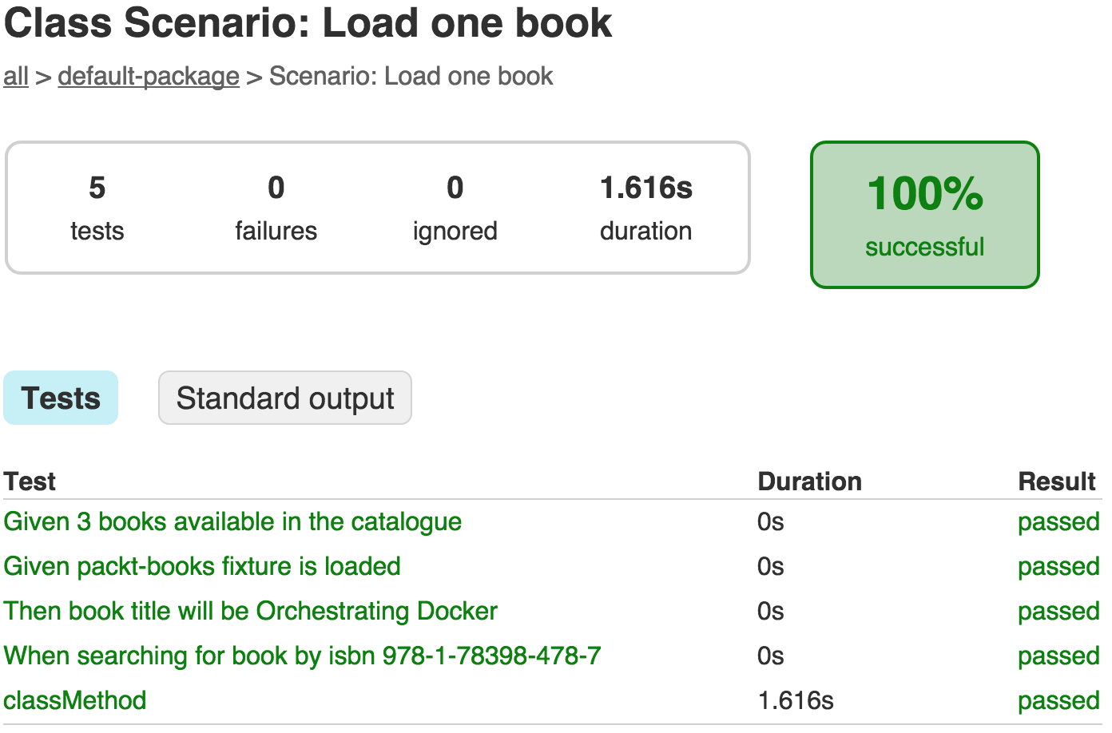Click the 'Class Scenario: Load one book' heading
Image resolution: width=1112 pixels, height=733 pixels.
308,23
